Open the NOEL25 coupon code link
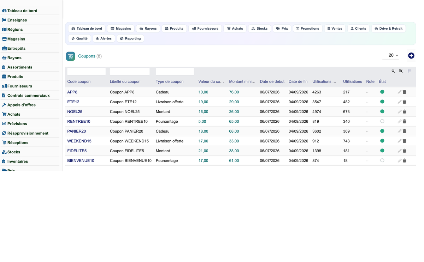This screenshot has height=262, width=424. (75, 112)
